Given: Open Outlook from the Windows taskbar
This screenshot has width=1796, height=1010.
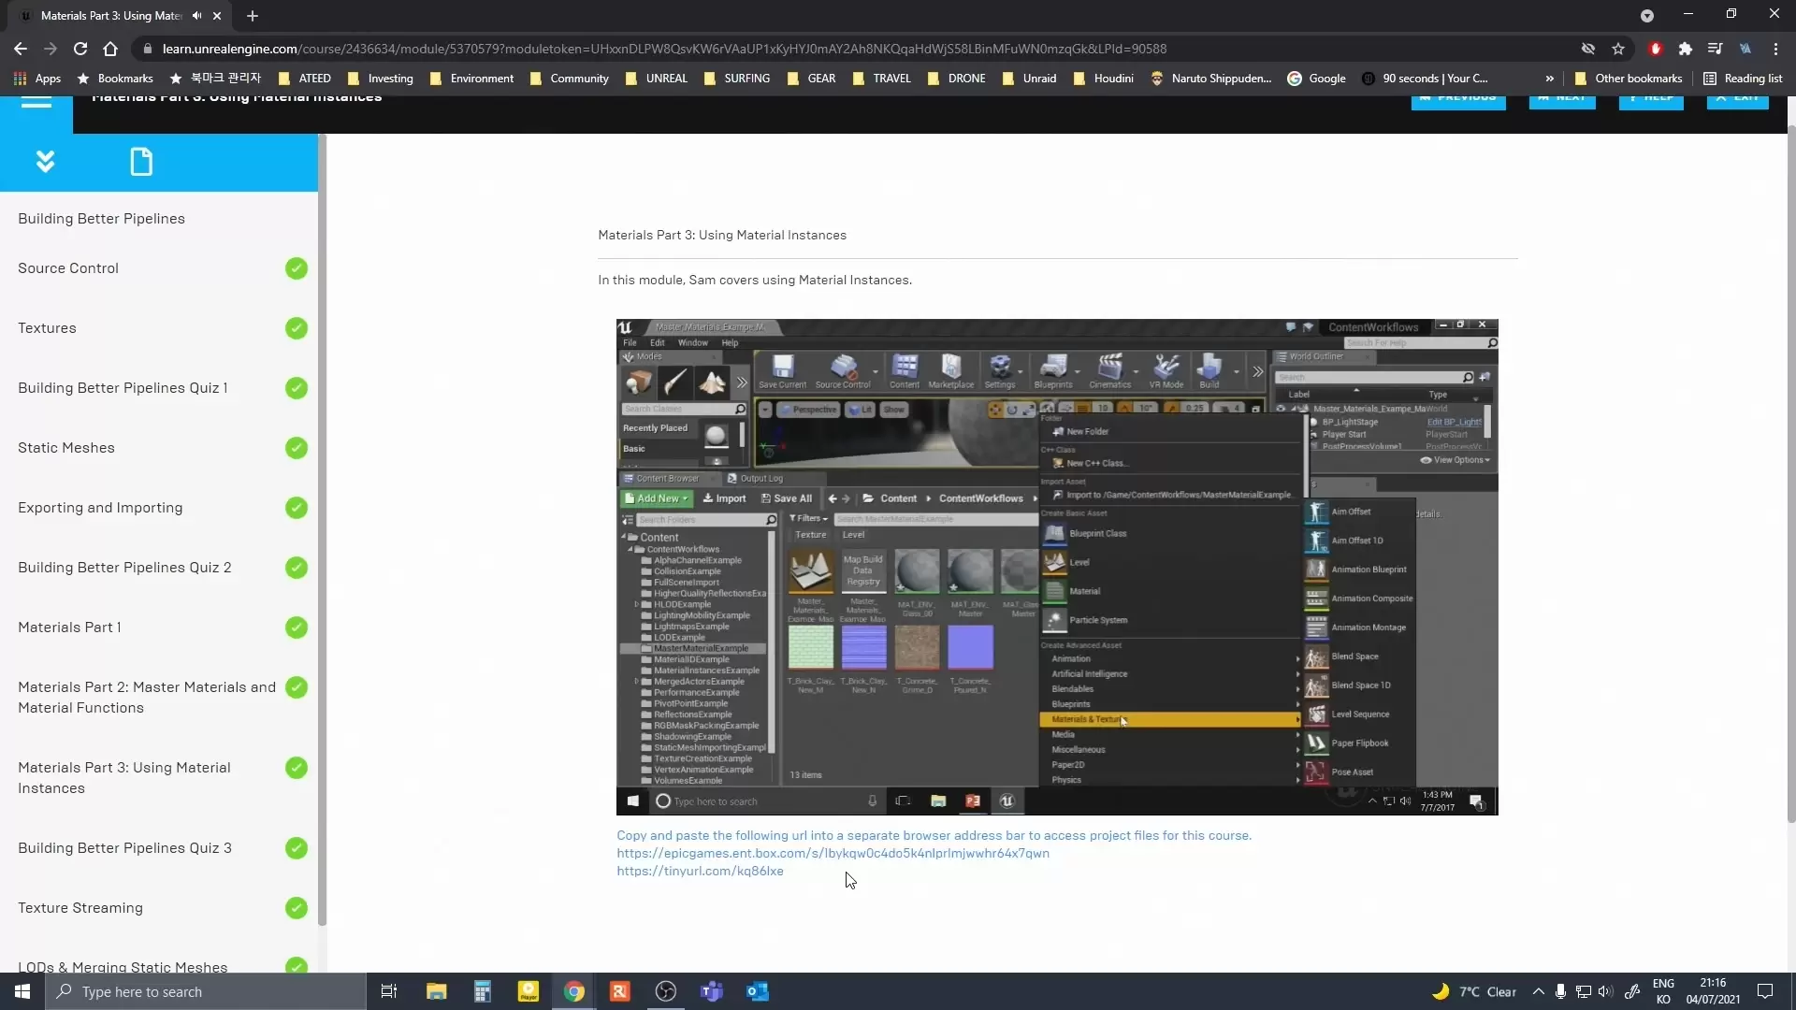Looking at the screenshot, I should (x=758, y=991).
